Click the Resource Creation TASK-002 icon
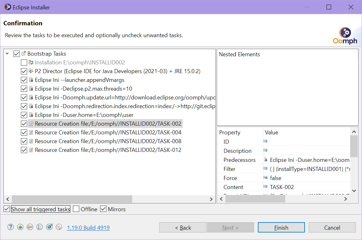 click(x=31, y=123)
